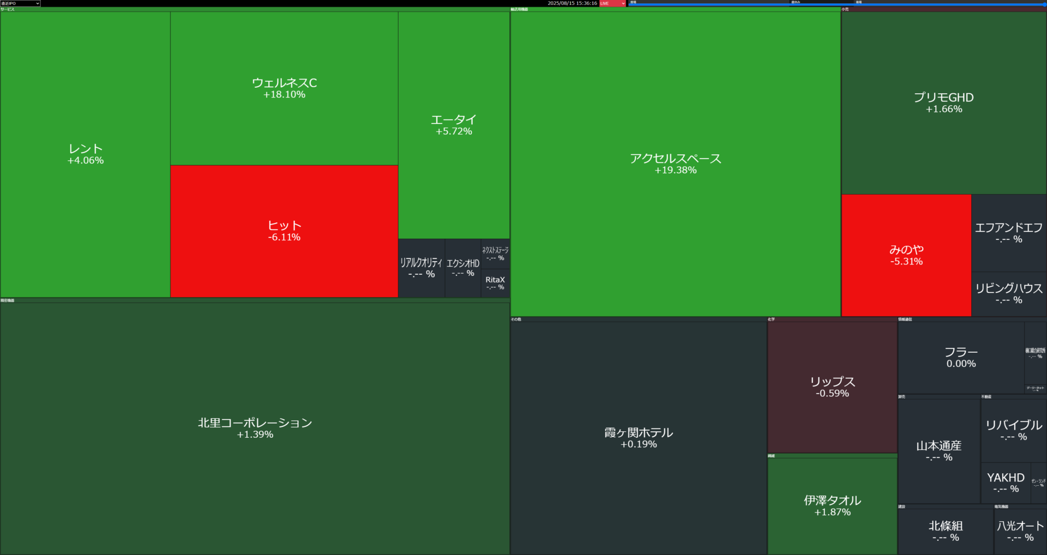Select the YAKHD tile

[1006, 482]
